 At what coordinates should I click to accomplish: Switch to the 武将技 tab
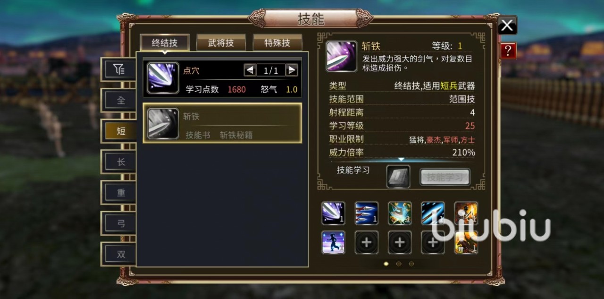(x=221, y=43)
